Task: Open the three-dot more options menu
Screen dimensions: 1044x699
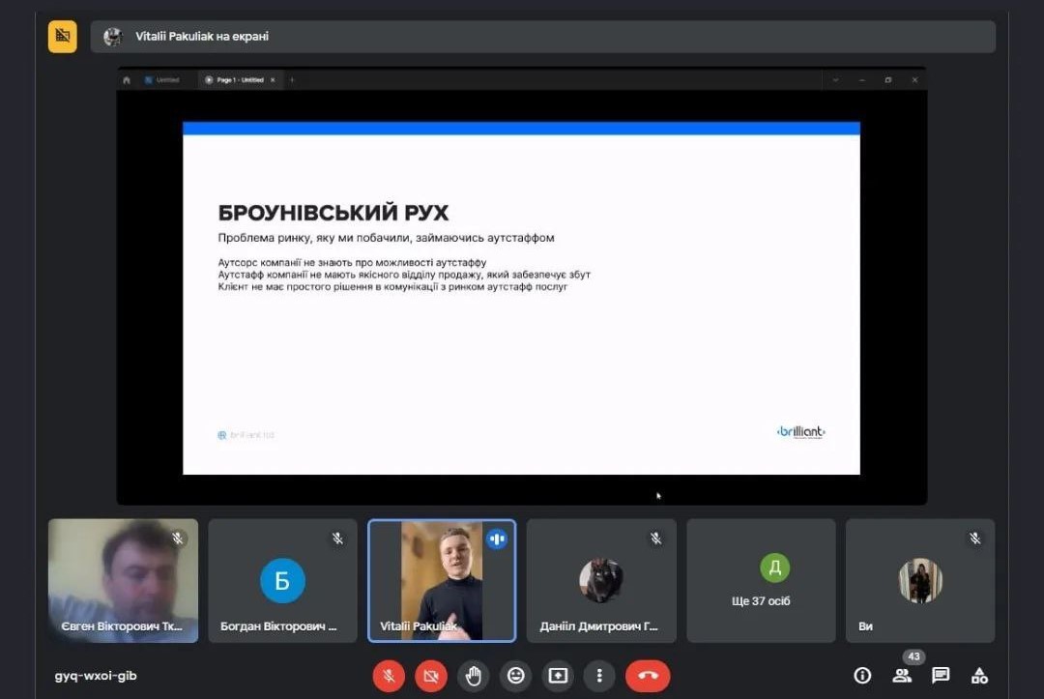Action: 599,676
